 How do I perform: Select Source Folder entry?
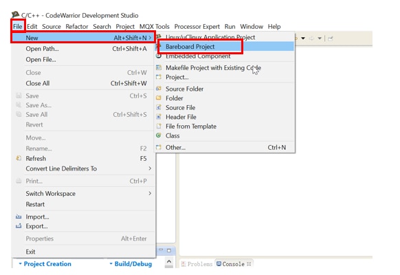(225, 89)
